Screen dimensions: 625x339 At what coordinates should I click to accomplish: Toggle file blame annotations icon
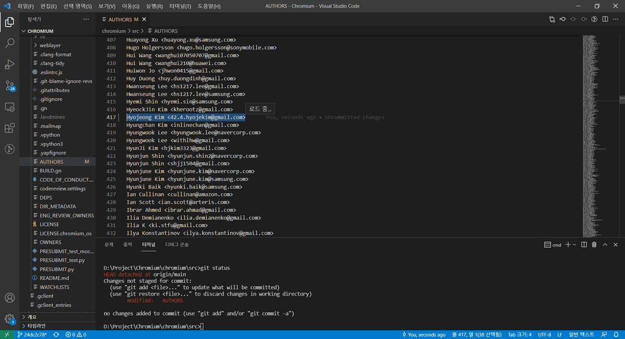tap(594, 19)
